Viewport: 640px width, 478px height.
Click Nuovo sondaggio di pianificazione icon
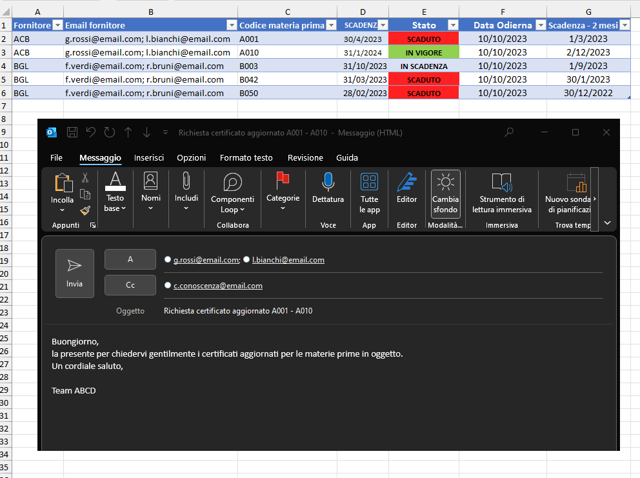[576, 183]
